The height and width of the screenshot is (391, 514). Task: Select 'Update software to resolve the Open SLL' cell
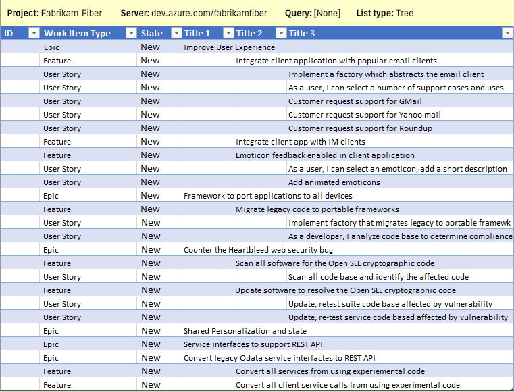pyautogui.click(x=345, y=290)
